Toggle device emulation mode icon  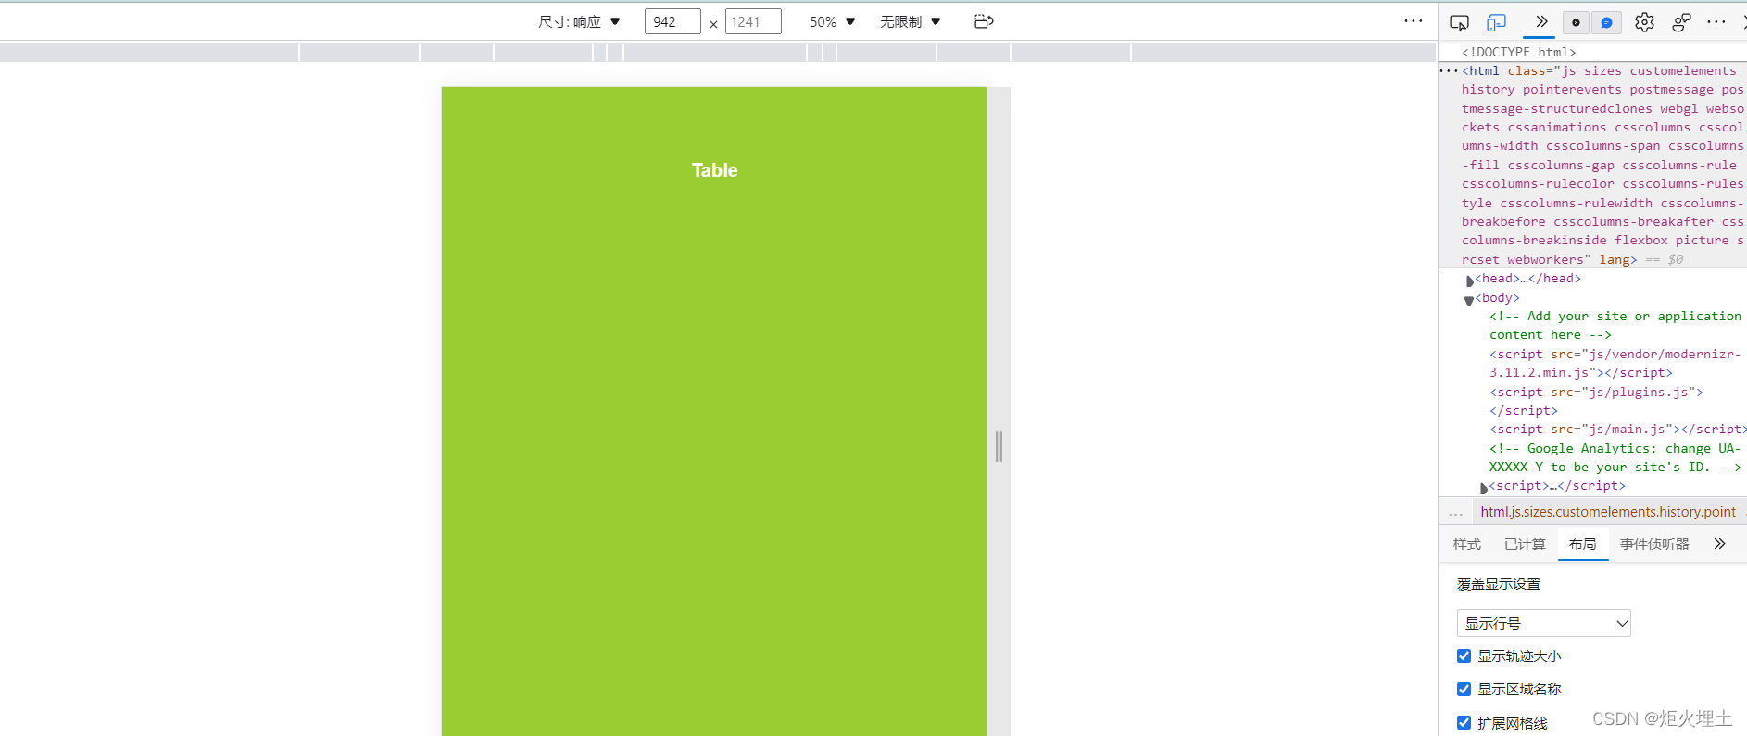coord(1496,22)
